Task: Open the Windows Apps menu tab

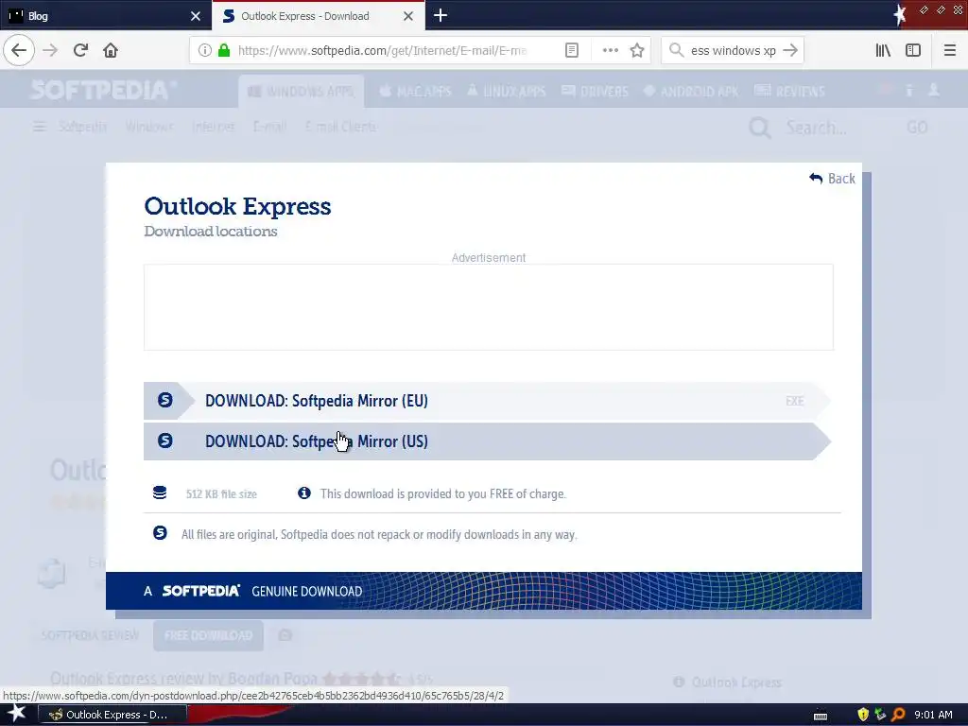Action: (x=302, y=92)
